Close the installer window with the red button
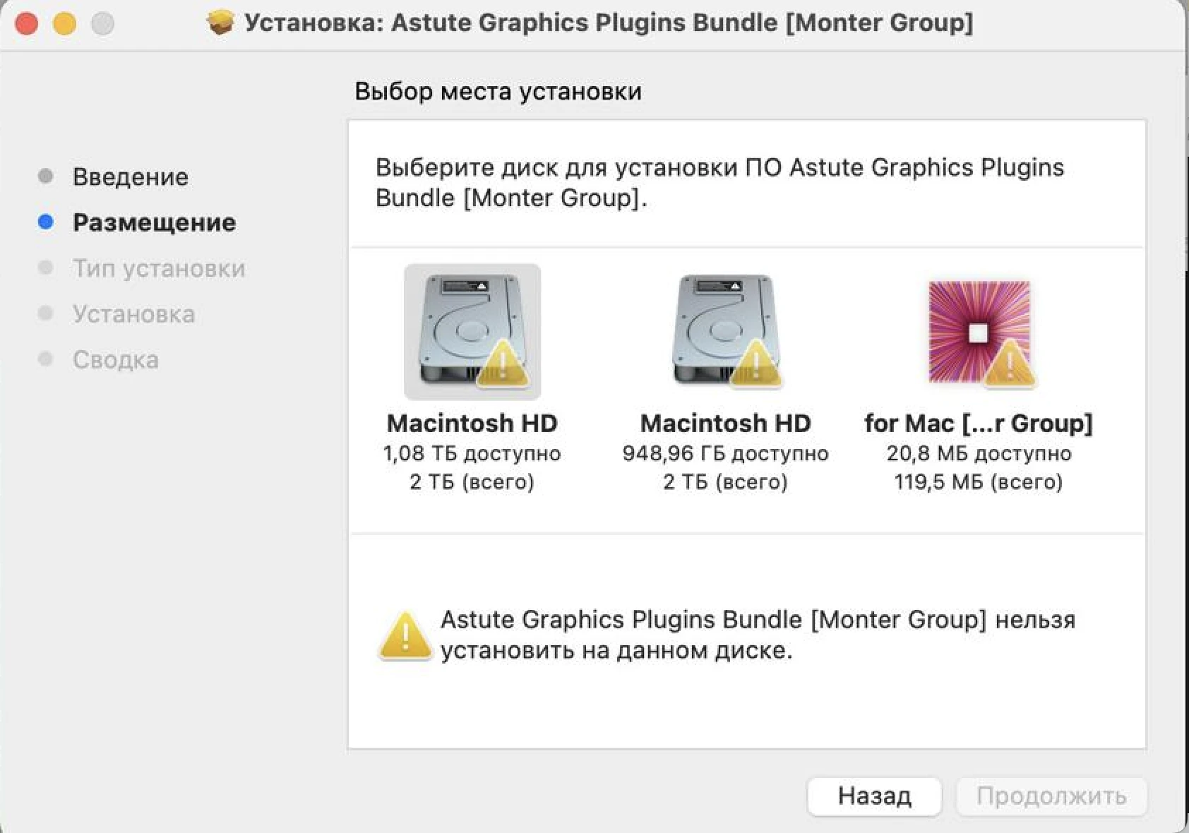 (27, 23)
